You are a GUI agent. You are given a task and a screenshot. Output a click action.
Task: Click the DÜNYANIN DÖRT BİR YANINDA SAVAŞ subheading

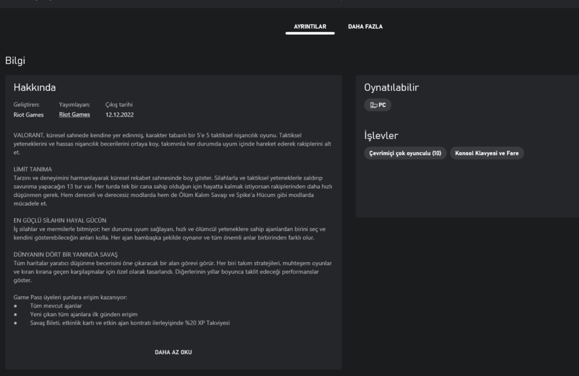[66, 255]
